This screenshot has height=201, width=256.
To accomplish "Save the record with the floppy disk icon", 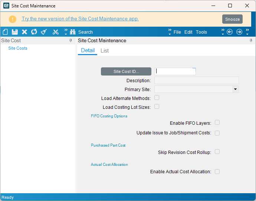I will click(15, 32).
